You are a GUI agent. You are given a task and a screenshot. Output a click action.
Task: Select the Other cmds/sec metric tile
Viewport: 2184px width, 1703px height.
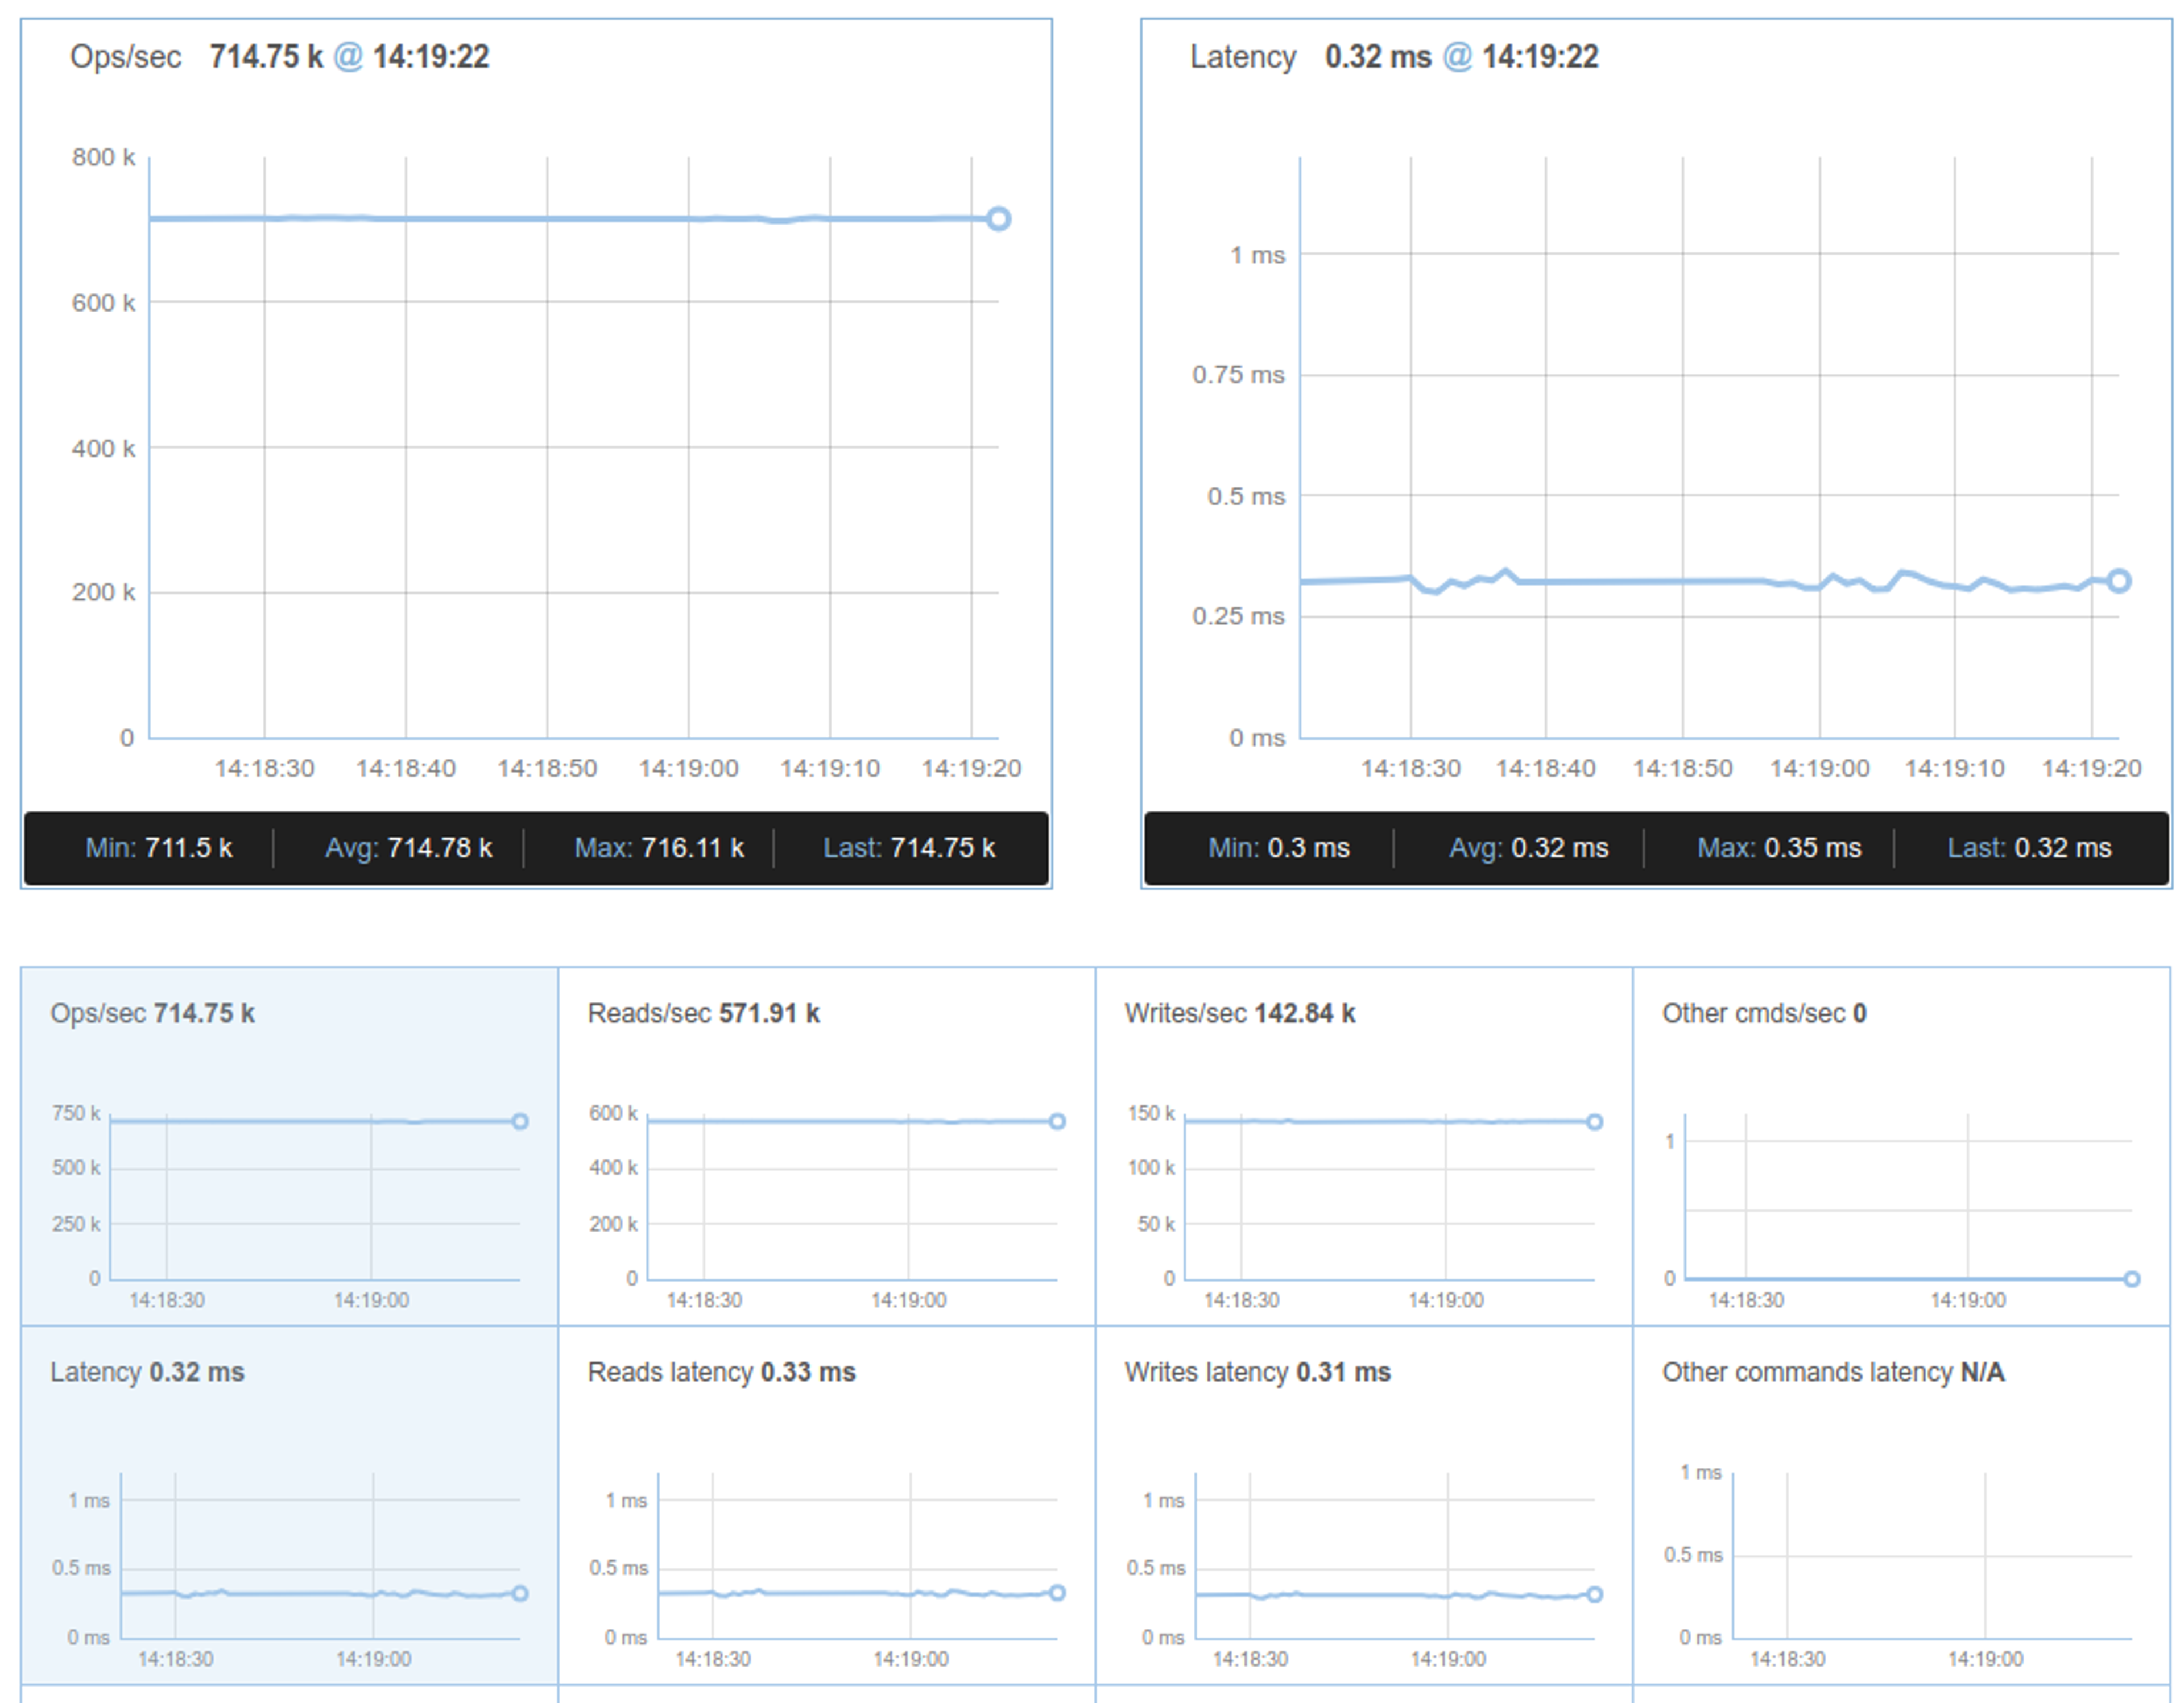(x=1900, y=1147)
